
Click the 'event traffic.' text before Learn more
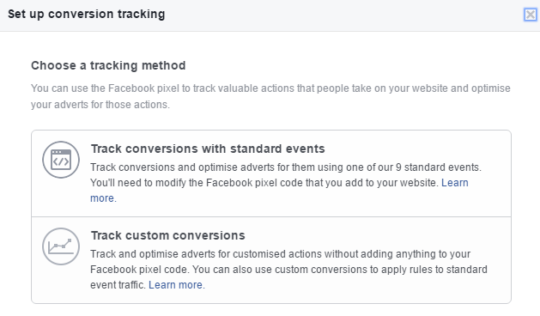click(x=118, y=285)
